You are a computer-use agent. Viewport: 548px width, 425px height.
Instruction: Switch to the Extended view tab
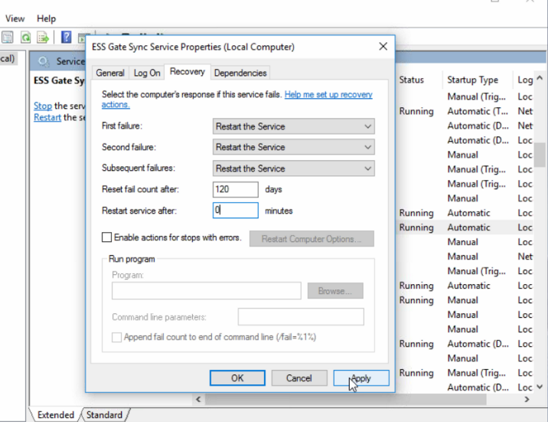[56, 415]
